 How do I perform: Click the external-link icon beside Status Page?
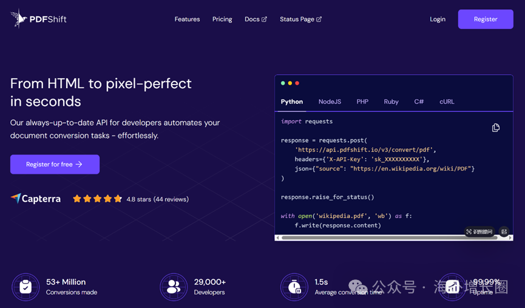pos(319,19)
